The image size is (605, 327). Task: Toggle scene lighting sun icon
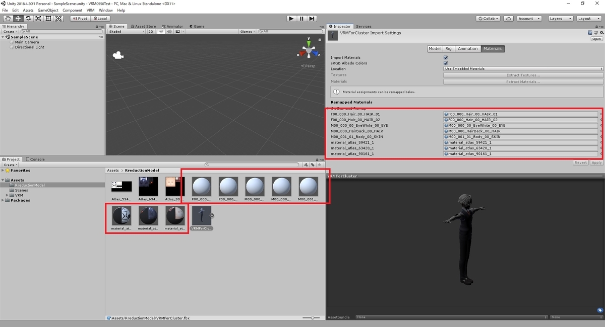coord(161,31)
